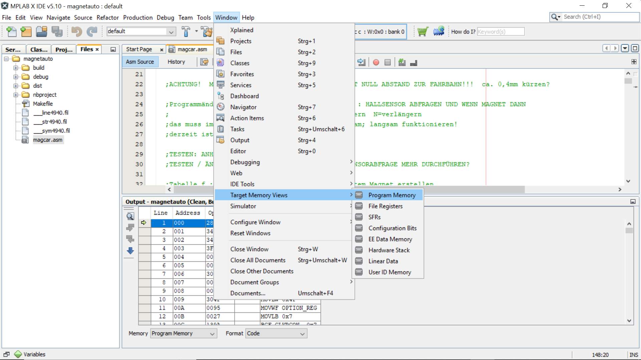Select Makefile in file tree

tap(43, 104)
